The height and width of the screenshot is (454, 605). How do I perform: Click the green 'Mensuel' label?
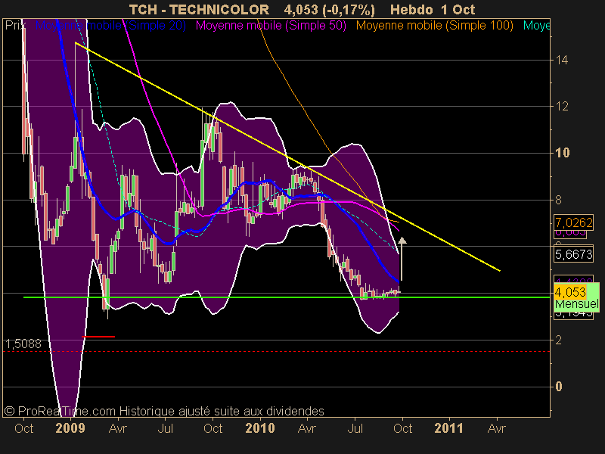point(576,304)
